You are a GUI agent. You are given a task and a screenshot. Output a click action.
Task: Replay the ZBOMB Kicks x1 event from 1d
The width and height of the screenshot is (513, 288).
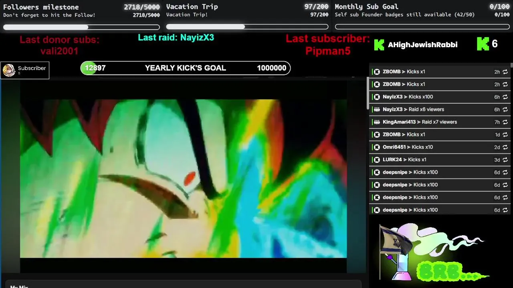click(x=505, y=135)
